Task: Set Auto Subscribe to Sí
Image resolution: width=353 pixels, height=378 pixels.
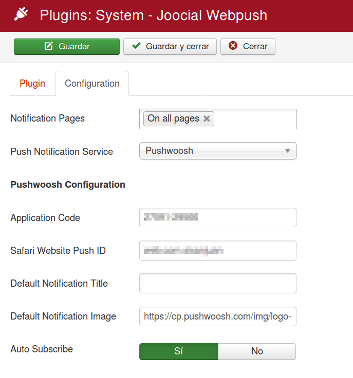Action: point(179,351)
